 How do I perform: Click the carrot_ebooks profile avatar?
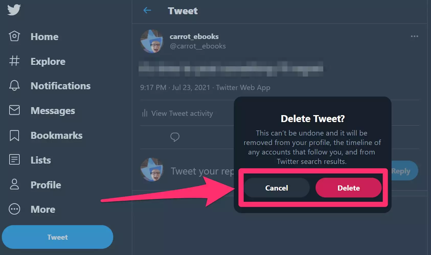point(152,41)
